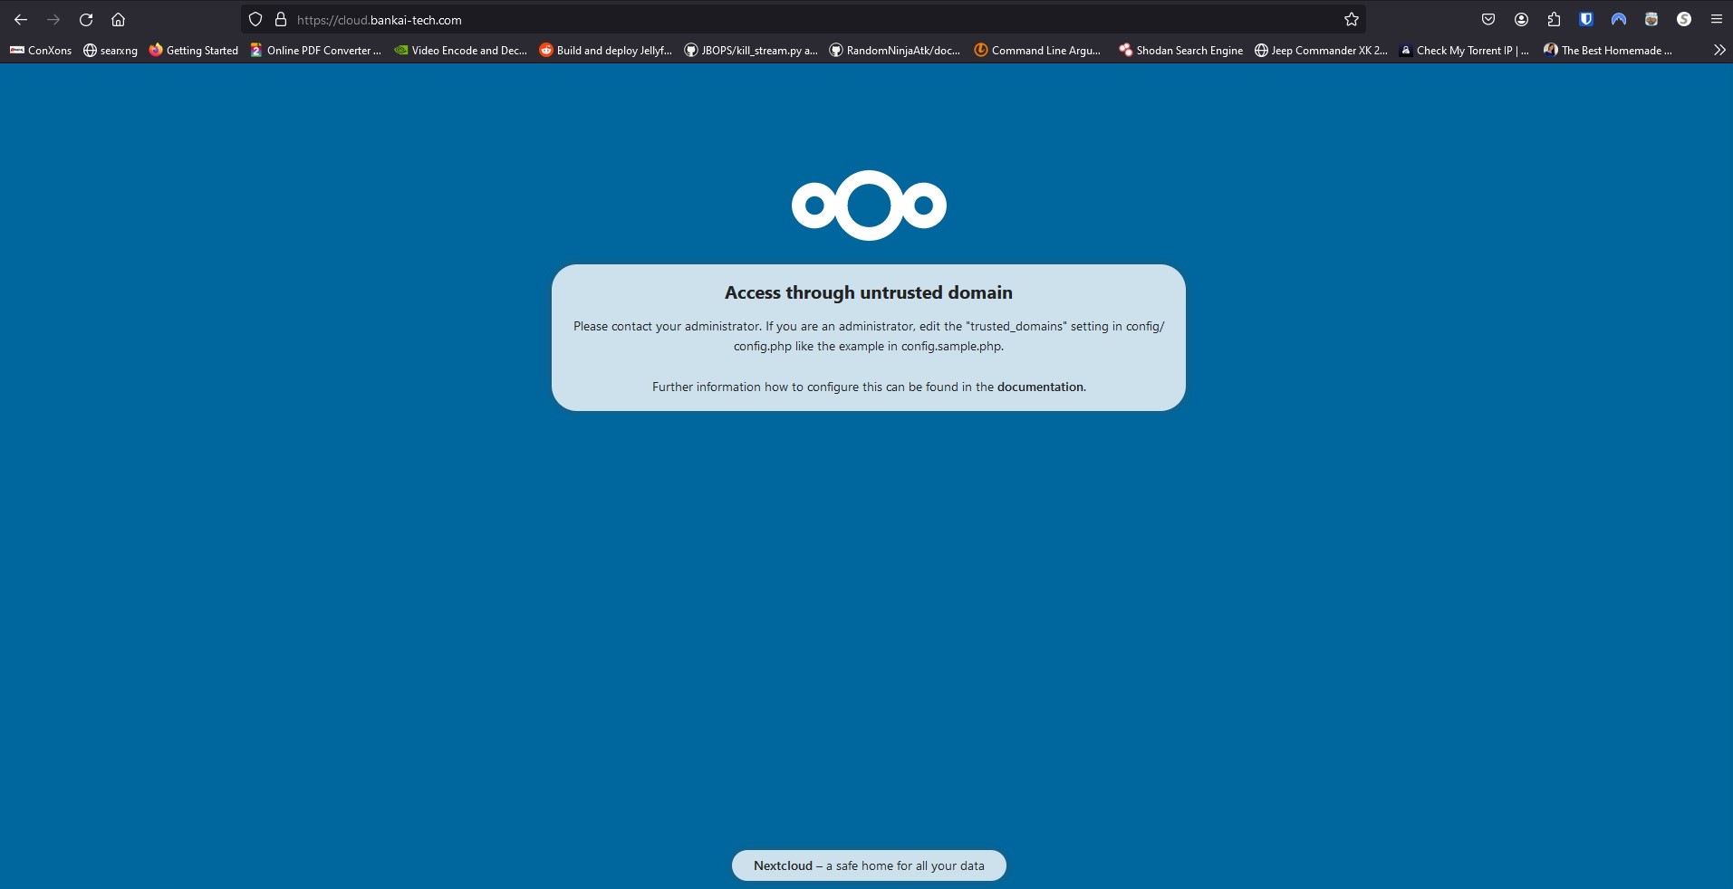Open the Getting Started bookmark

(x=194, y=51)
